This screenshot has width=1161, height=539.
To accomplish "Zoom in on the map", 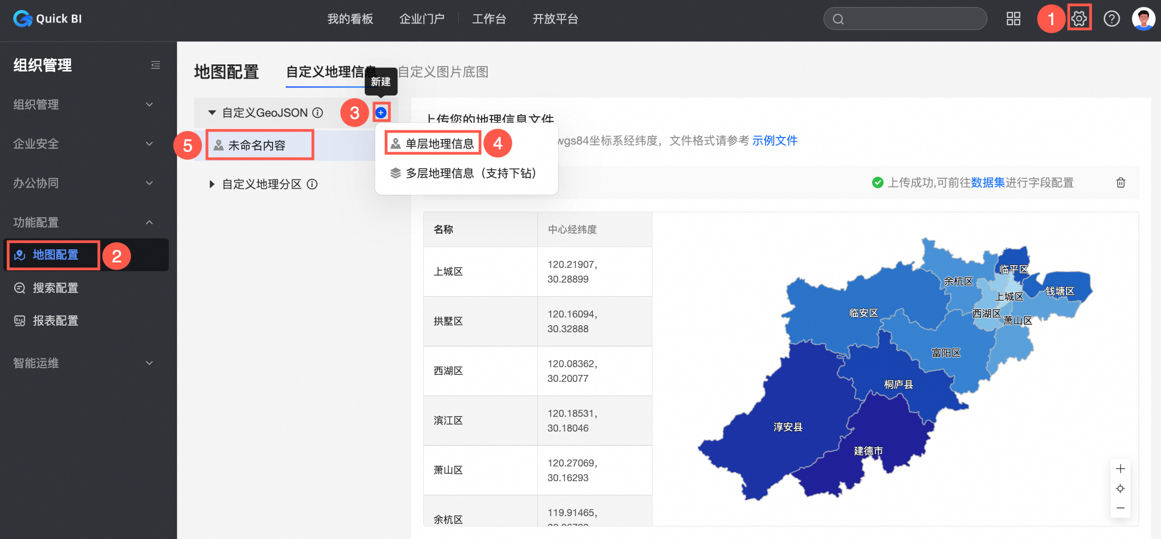I will pyautogui.click(x=1120, y=469).
